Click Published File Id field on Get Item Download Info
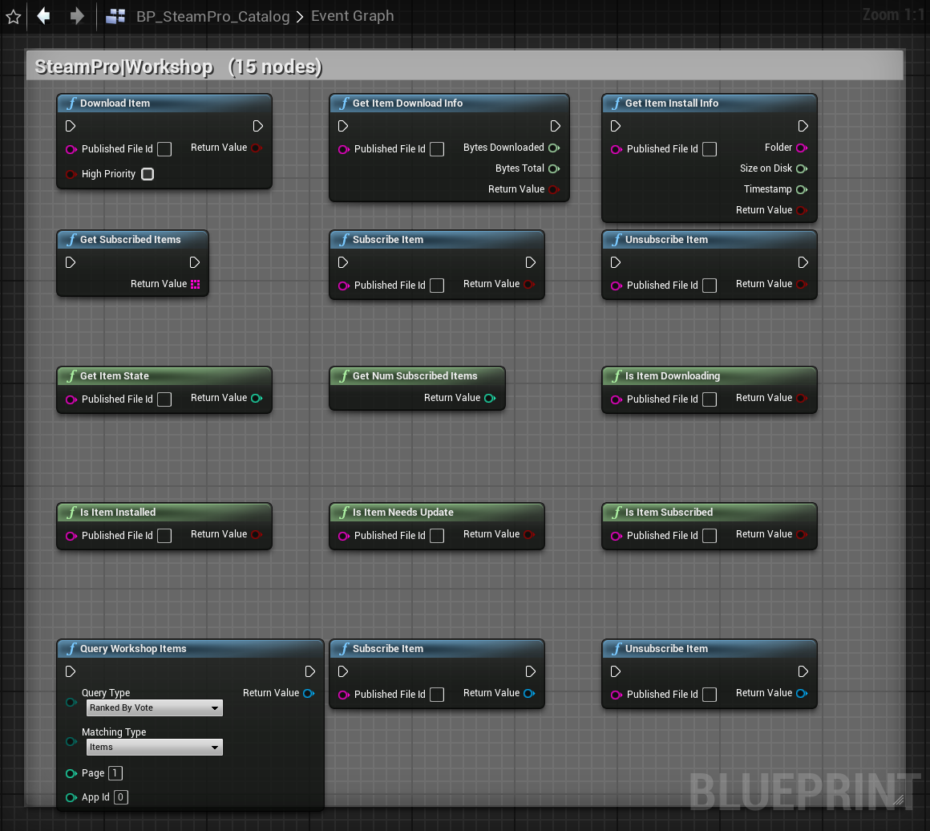Image resolution: width=930 pixels, height=831 pixels. (x=437, y=149)
